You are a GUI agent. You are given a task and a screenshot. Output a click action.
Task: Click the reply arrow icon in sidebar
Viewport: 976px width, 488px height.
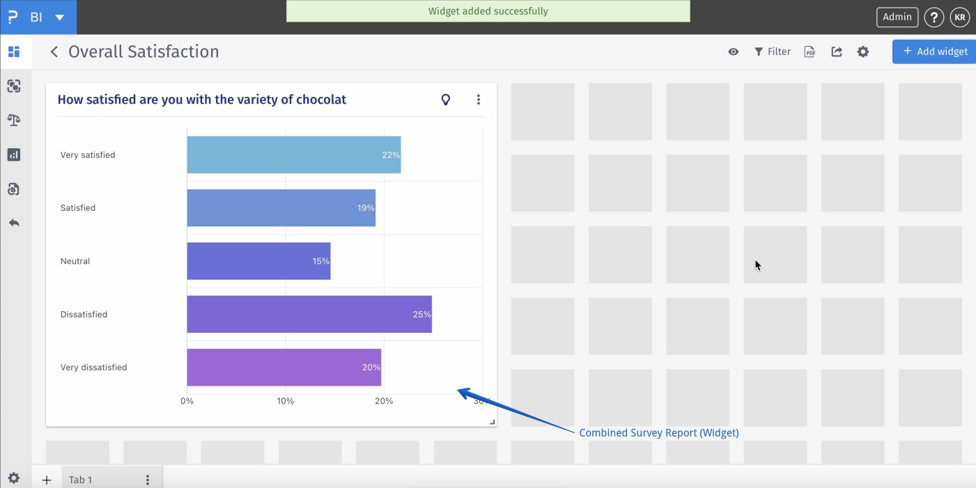(14, 223)
